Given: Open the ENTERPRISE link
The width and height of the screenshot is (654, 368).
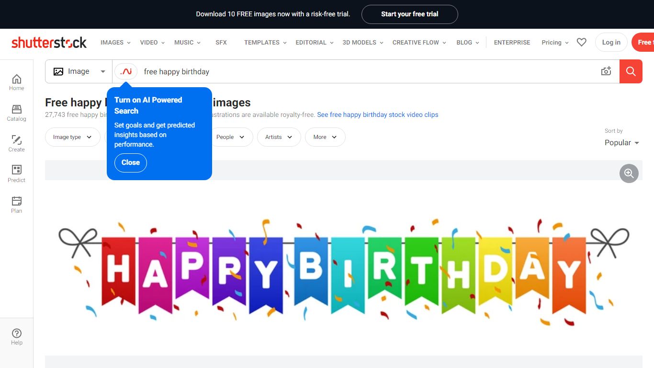Looking at the screenshot, I should click(x=512, y=42).
